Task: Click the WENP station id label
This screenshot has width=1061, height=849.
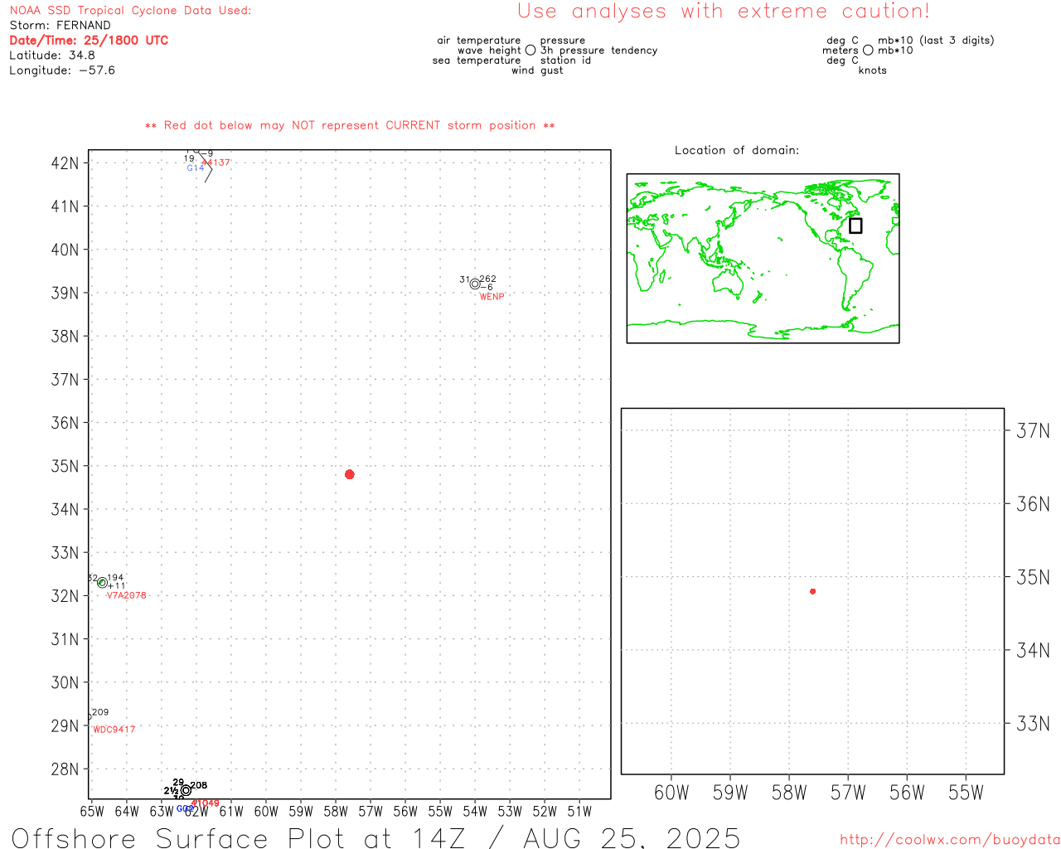Action: (x=492, y=297)
